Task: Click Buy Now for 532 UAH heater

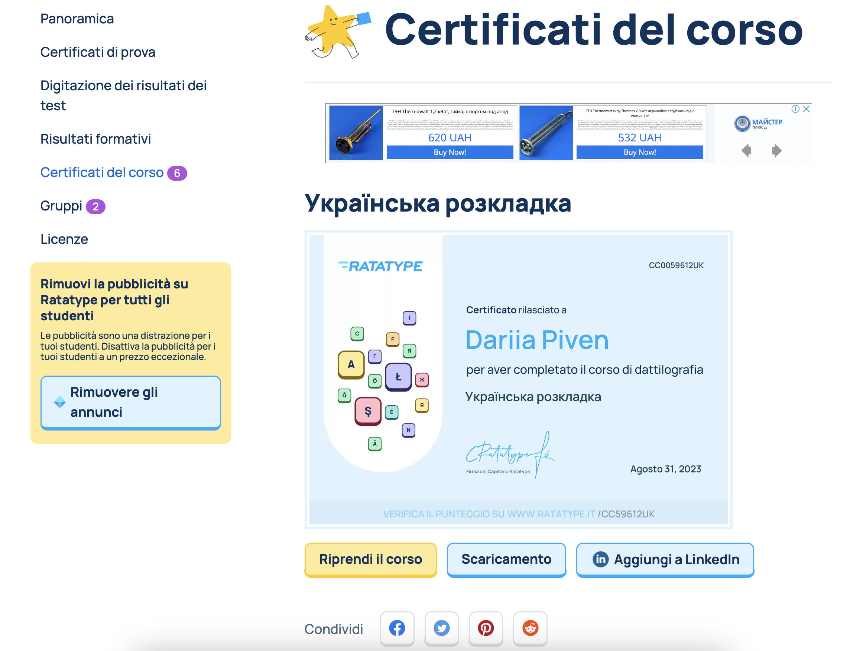Action: click(x=639, y=152)
